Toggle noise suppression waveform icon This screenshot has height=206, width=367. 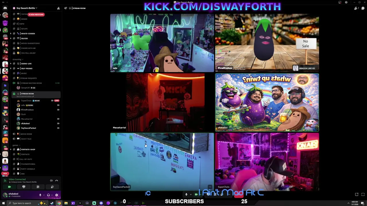(x=51, y=181)
